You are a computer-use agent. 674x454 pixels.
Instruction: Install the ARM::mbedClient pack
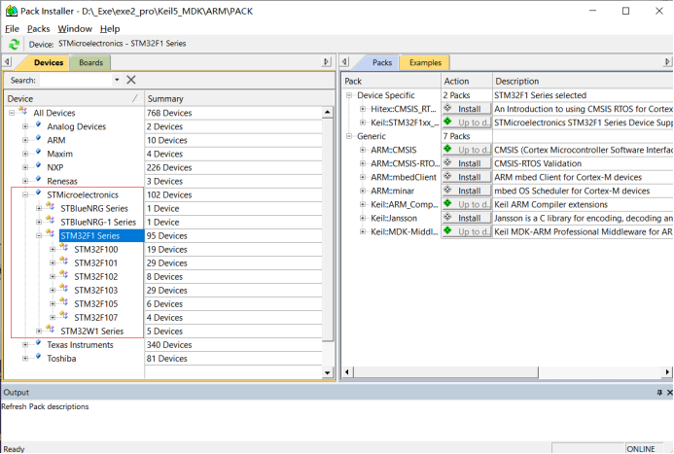point(467,177)
